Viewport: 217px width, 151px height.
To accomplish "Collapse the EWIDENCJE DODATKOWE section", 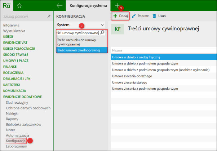I will tap(22, 97).
